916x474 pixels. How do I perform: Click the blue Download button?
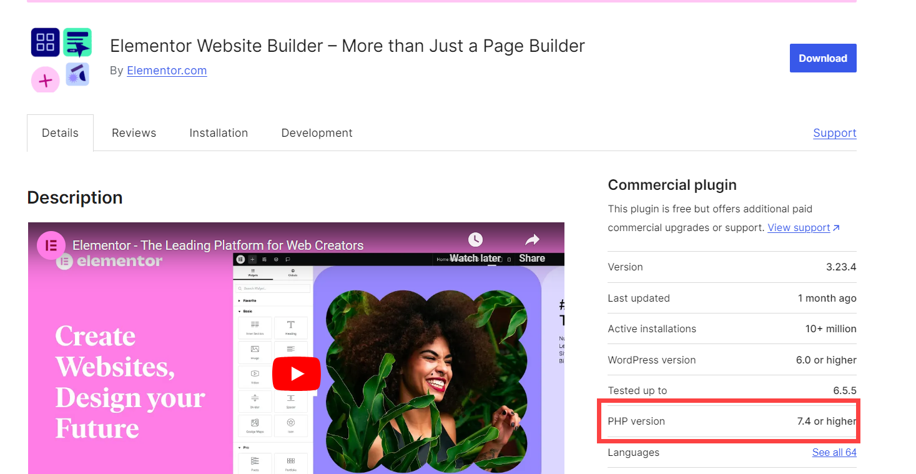pyautogui.click(x=822, y=58)
